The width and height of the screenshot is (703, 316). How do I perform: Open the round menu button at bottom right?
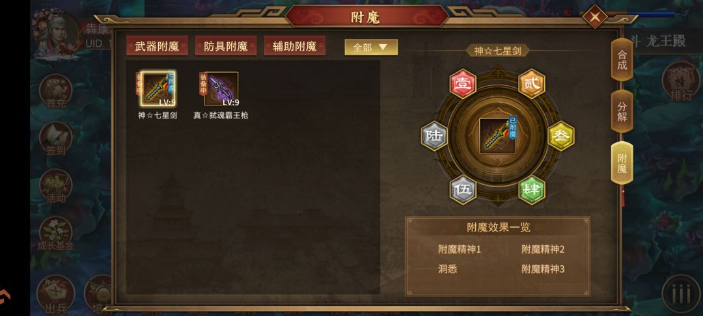tap(681, 294)
